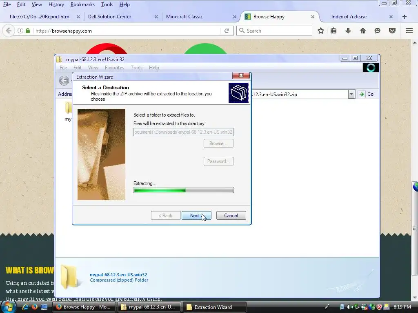Go back in Firefox navigation
Image resolution: width=418 pixels, height=313 pixels.
pyautogui.click(x=9, y=31)
